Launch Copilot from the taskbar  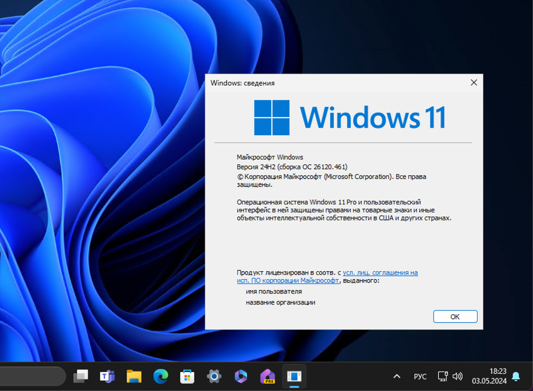[x=241, y=376]
